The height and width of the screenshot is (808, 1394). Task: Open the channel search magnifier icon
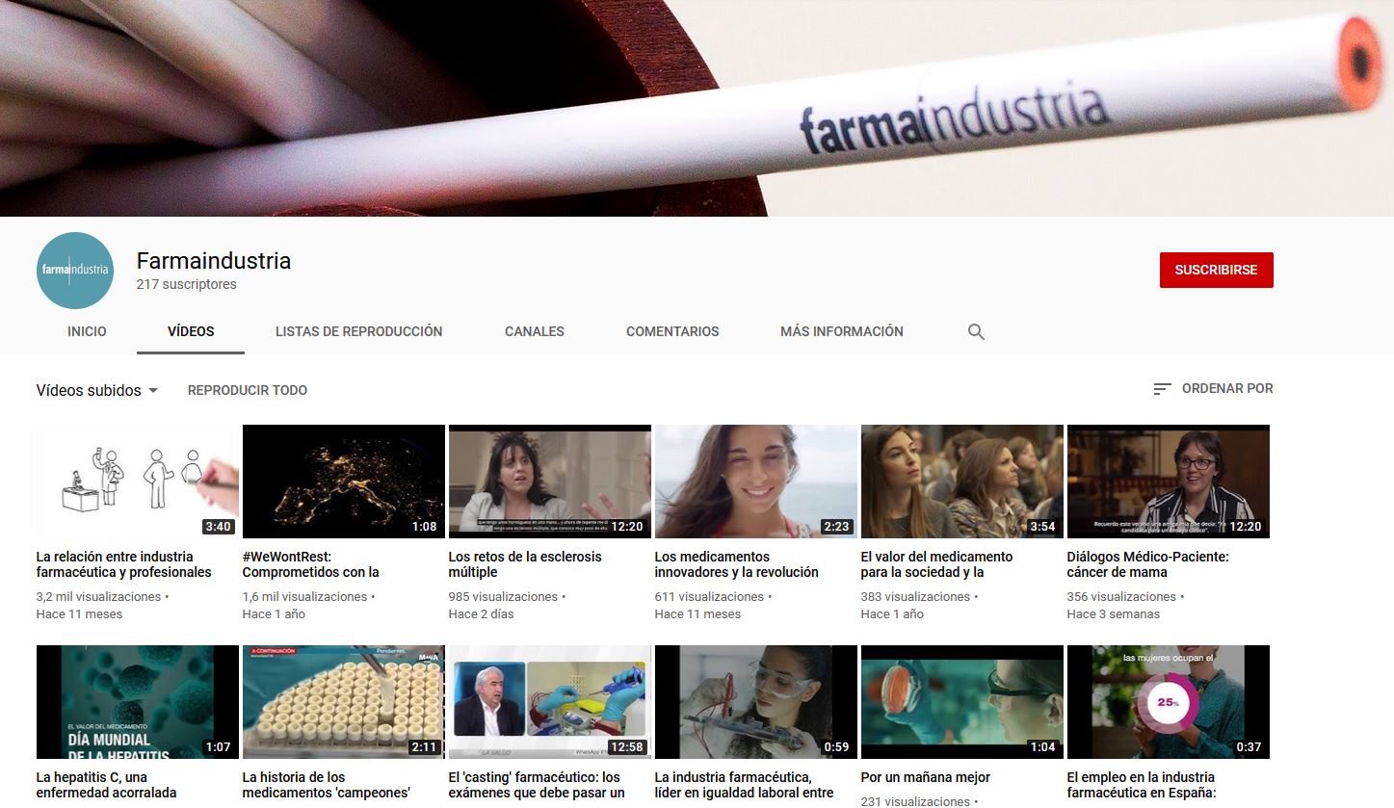(x=976, y=332)
